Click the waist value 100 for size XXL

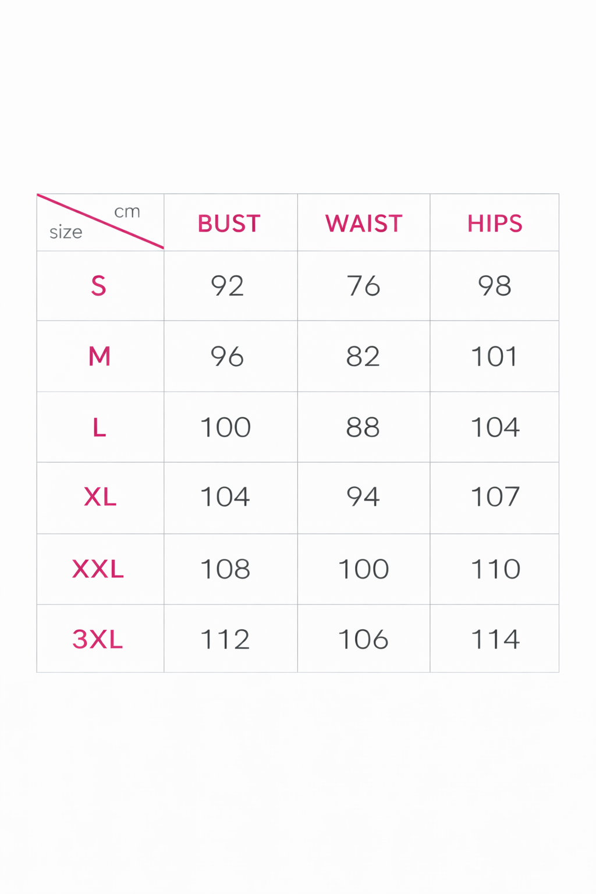363,569
